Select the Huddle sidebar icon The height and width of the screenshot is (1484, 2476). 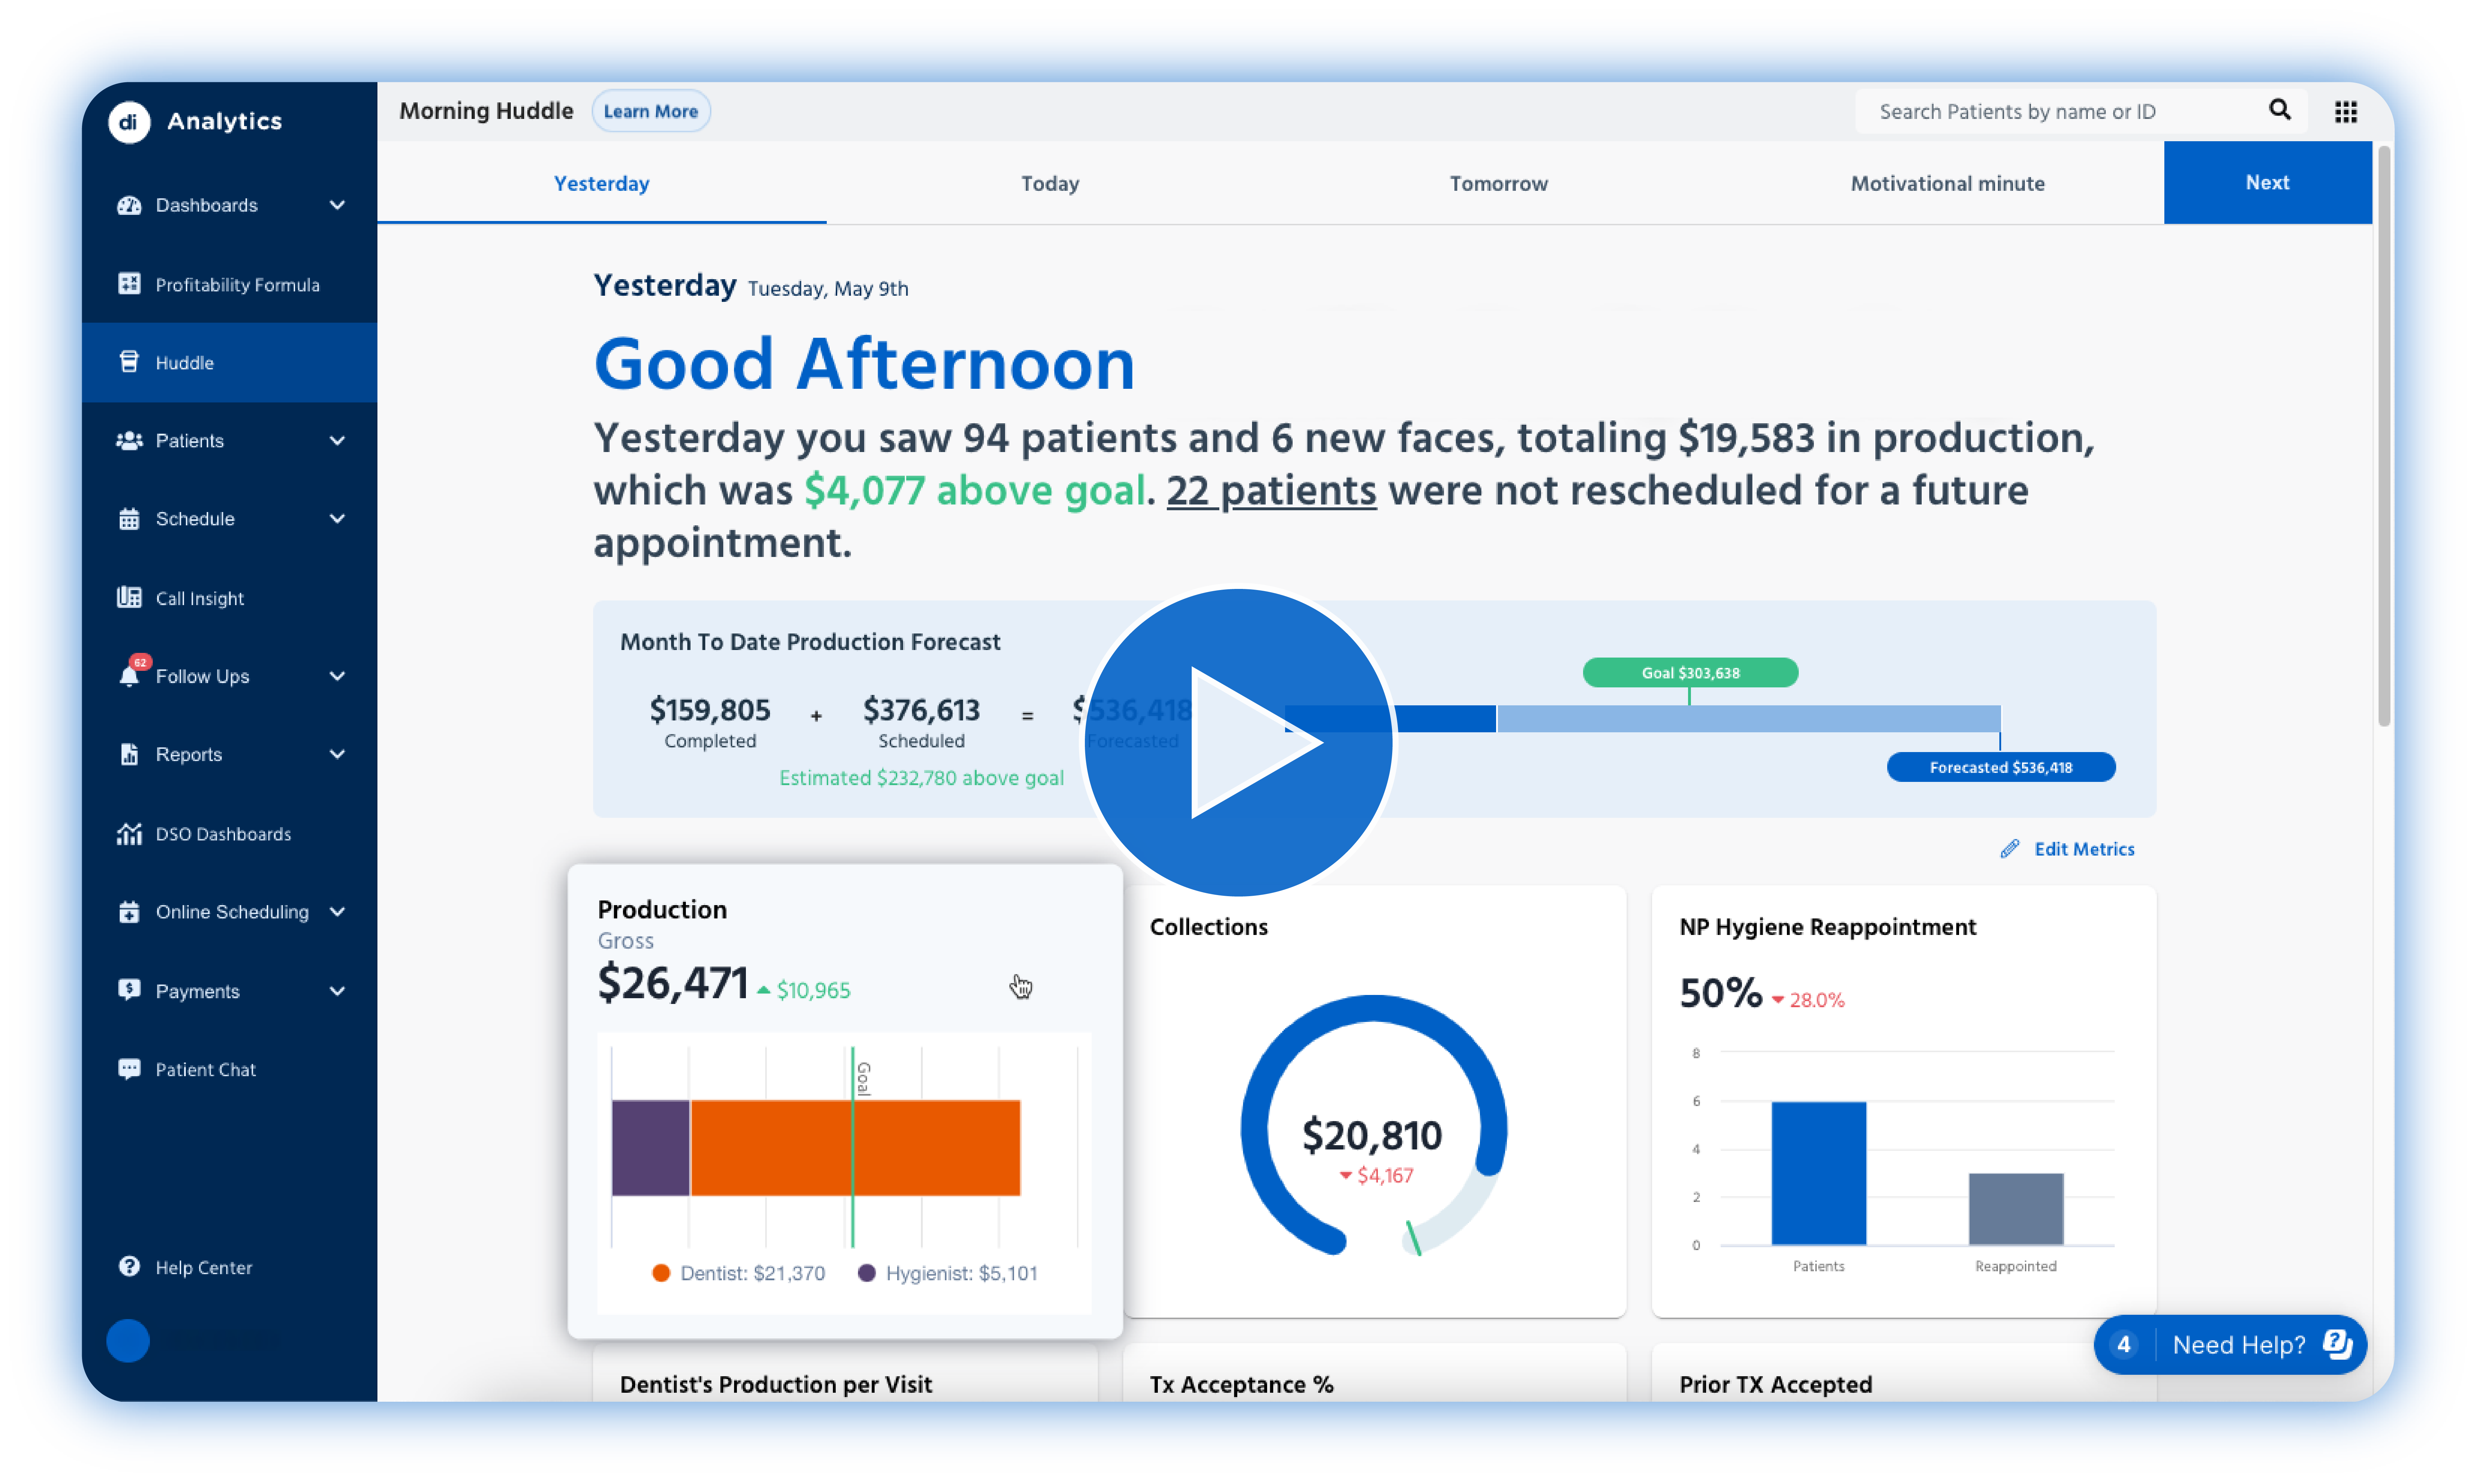(129, 362)
